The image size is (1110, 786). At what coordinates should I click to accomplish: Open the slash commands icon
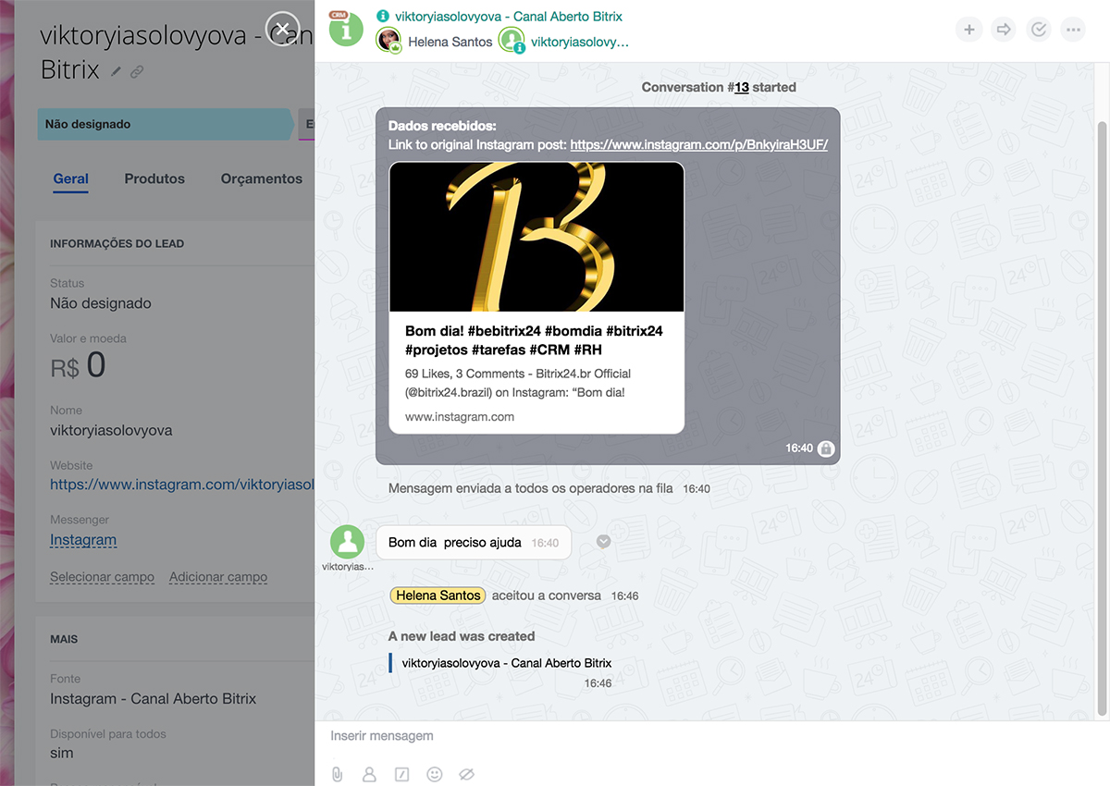click(402, 774)
